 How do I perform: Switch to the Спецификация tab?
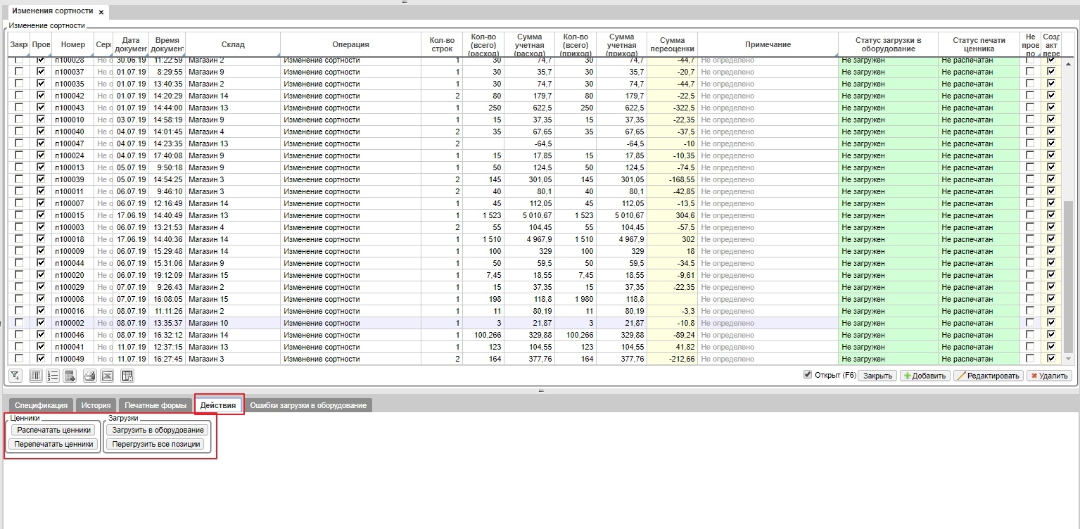[x=42, y=405]
